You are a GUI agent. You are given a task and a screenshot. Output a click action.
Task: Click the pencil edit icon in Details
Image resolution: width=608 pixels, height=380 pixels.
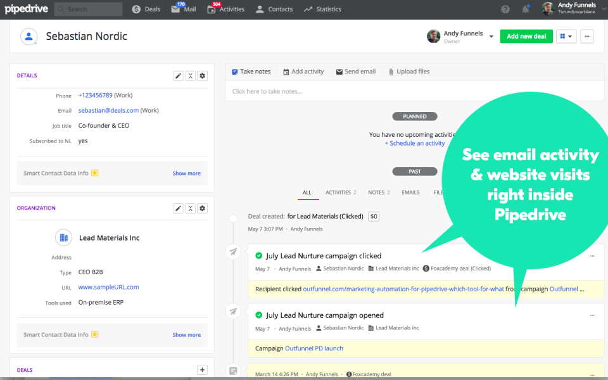179,76
